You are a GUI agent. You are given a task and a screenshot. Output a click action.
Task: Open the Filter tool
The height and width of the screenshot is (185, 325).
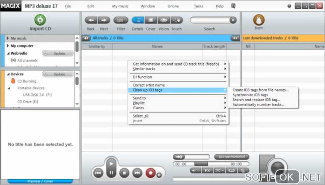tap(121, 20)
